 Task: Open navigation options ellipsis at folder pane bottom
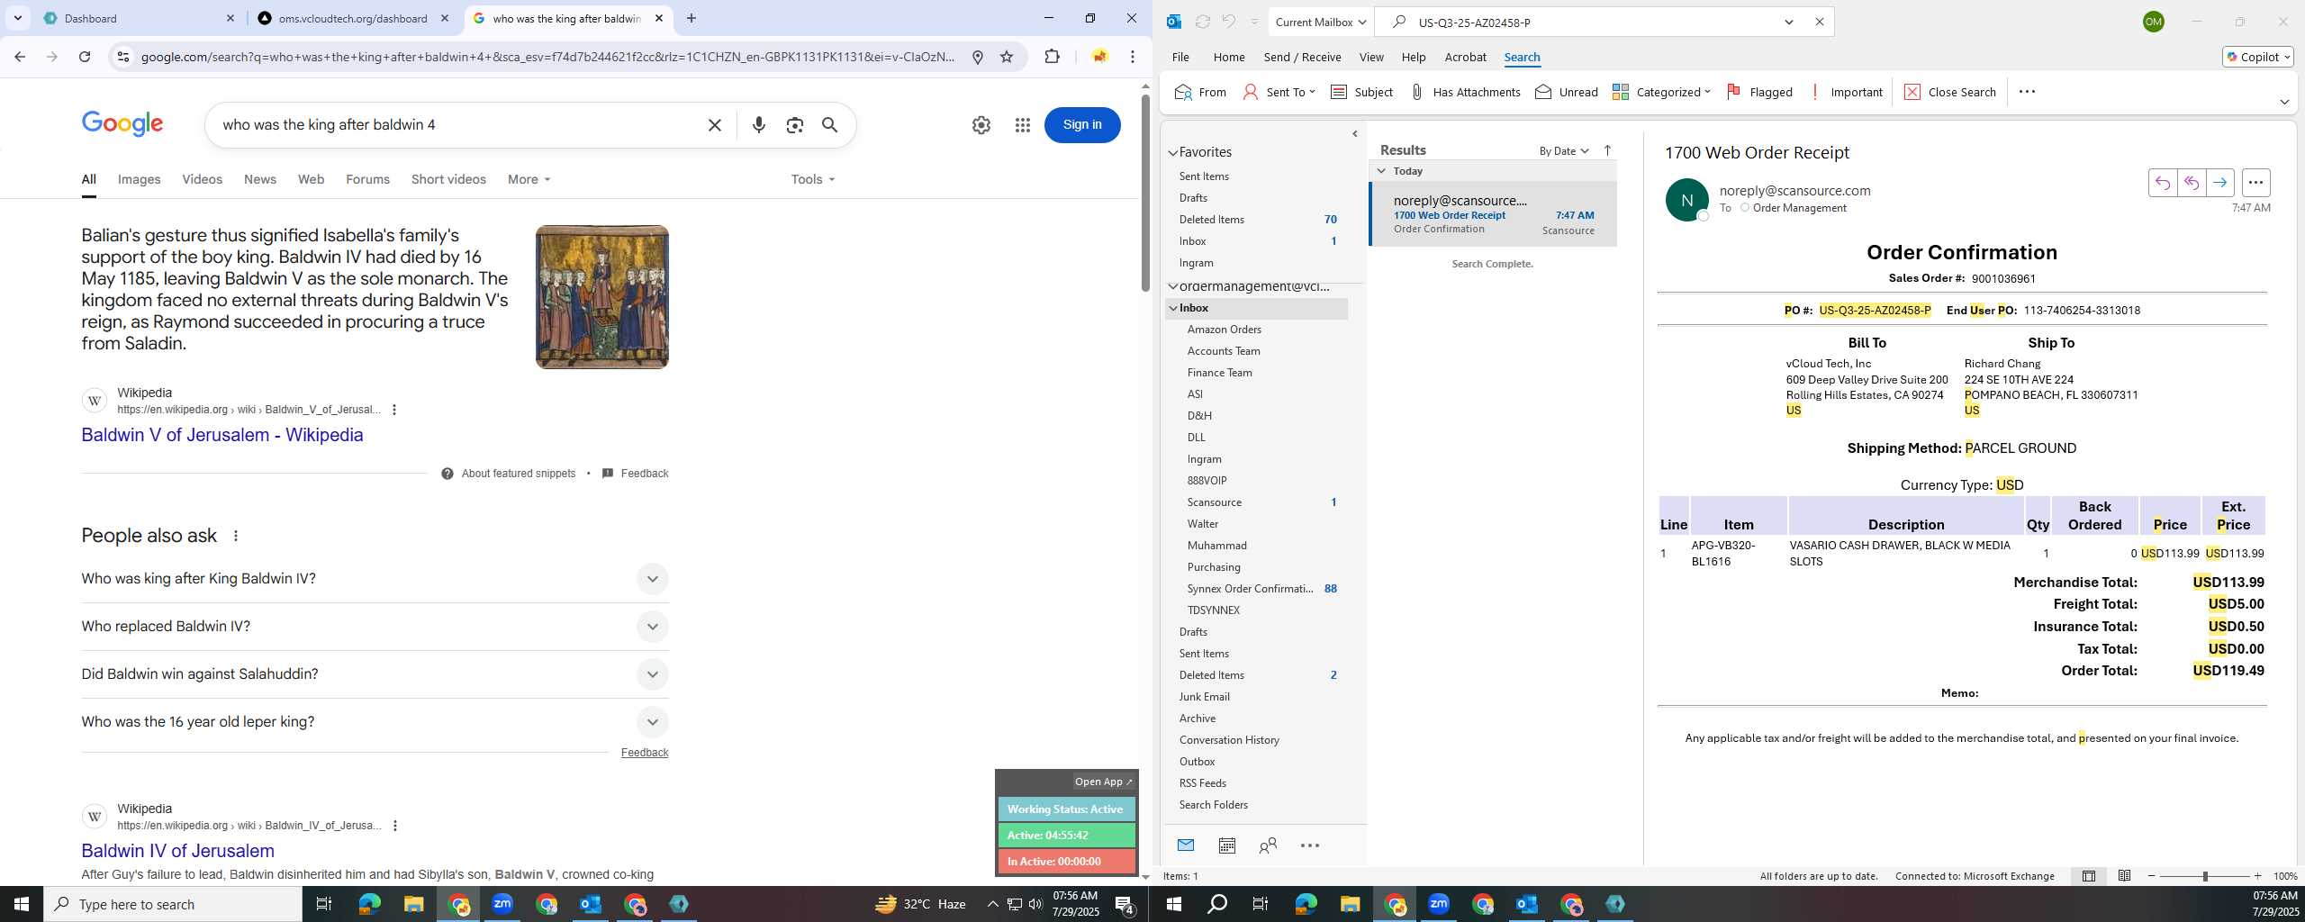click(1310, 845)
